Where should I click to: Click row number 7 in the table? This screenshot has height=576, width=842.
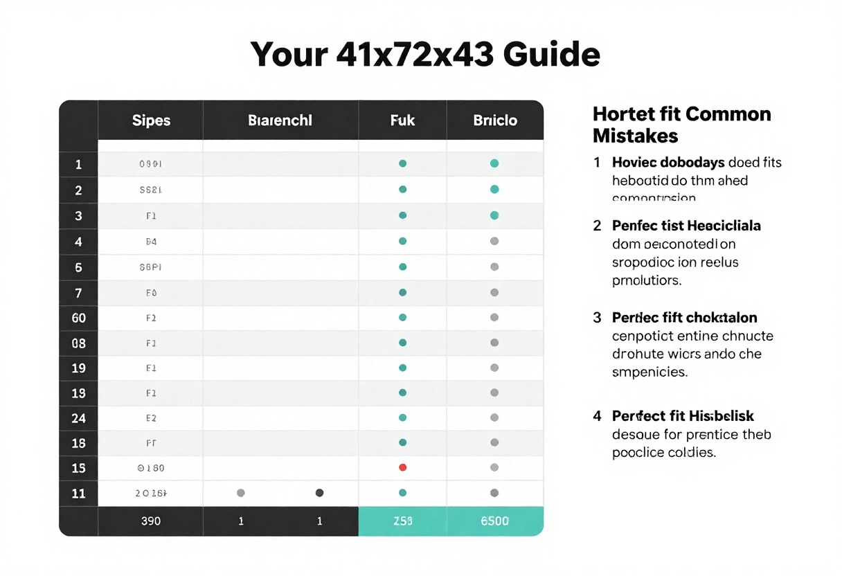pos(79,293)
